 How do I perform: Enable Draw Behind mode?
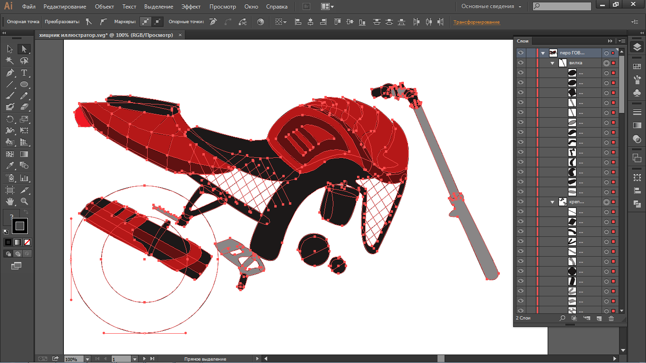pos(17,254)
